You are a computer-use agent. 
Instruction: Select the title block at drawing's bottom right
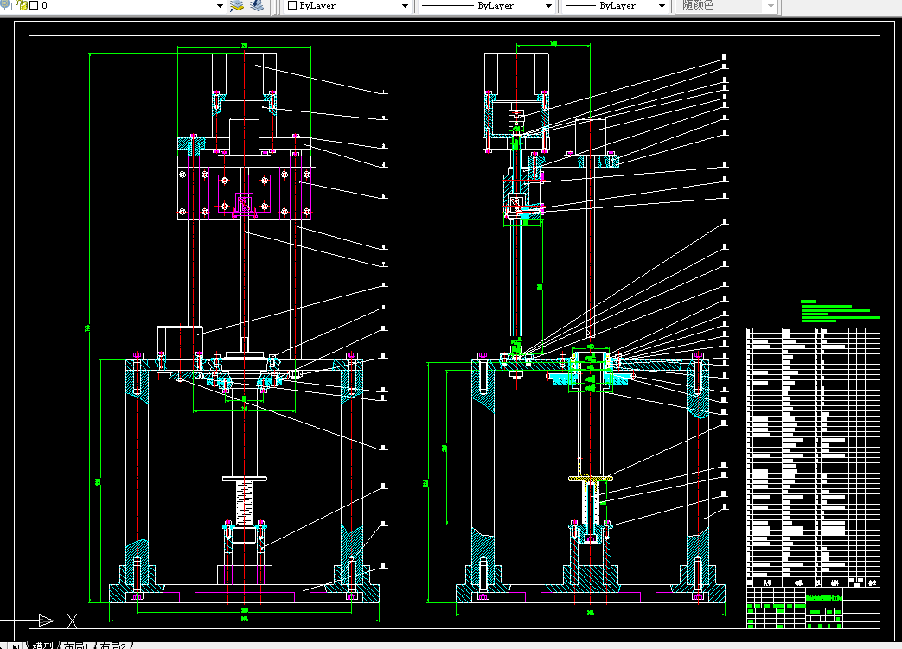pos(814,607)
